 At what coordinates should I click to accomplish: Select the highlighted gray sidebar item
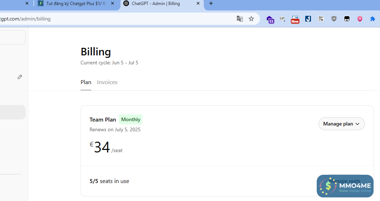[12, 112]
